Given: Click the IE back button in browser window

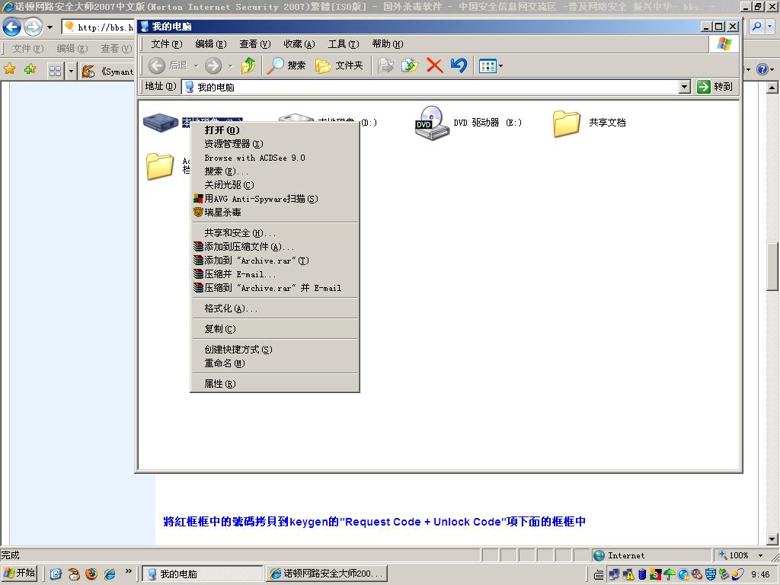Looking at the screenshot, I should point(12,27).
